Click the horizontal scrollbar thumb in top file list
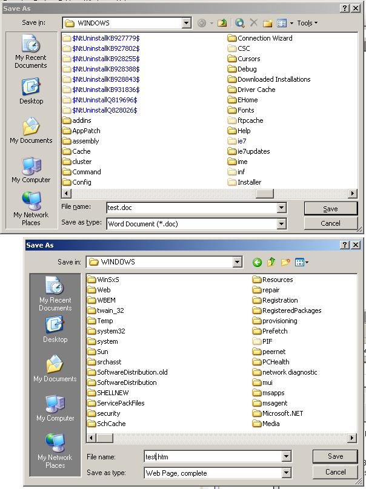Screen dimensions: 366x489 point(265,193)
